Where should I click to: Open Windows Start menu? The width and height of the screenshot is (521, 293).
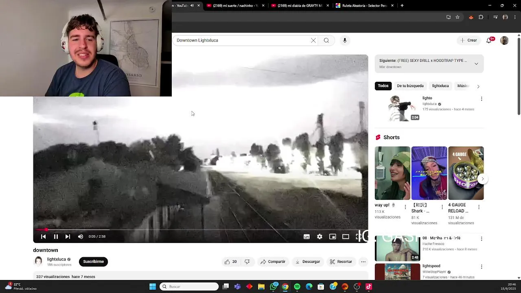153,286
